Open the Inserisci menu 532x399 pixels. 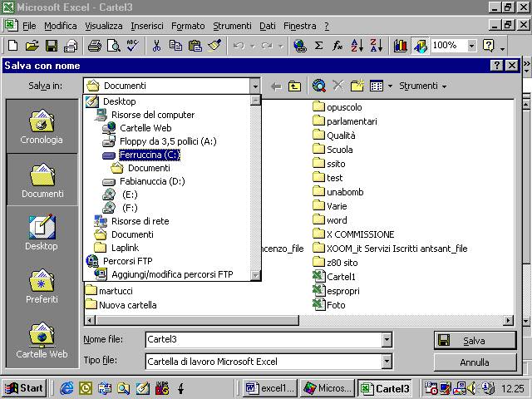[x=147, y=26]
